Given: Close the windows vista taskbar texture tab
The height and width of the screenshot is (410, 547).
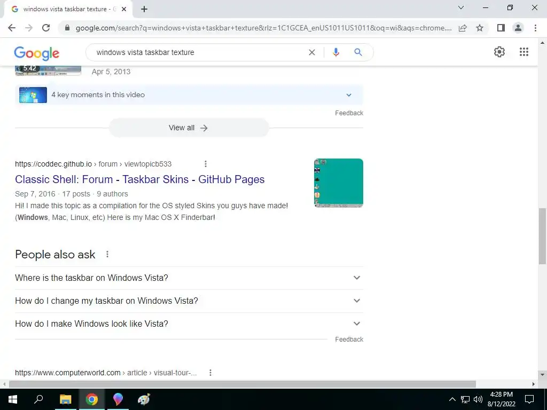Looking at the screenshot, I should click(x=124, y=10).
